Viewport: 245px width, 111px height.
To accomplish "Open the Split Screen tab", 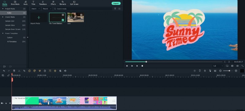I will pos(74,3).
